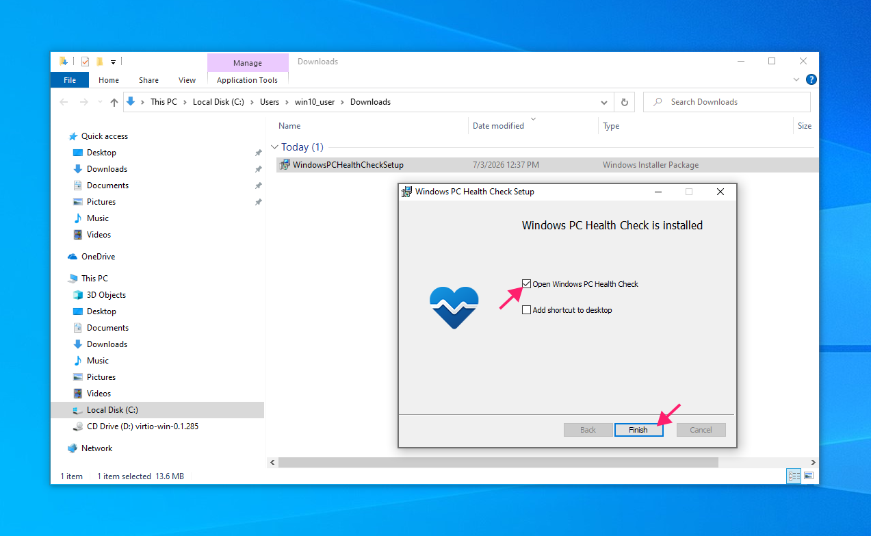This screenshot has height=536, width=871.
Task: Open Downloads under Quick access
Action: click(x=107, y=169)
